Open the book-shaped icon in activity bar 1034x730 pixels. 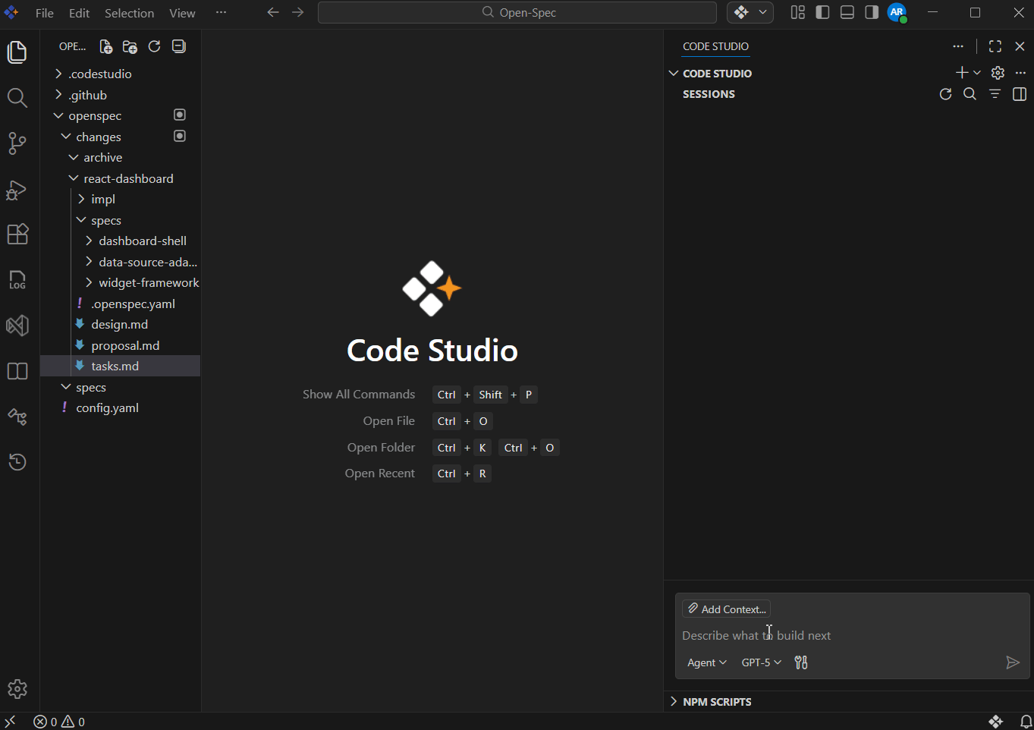17,371
